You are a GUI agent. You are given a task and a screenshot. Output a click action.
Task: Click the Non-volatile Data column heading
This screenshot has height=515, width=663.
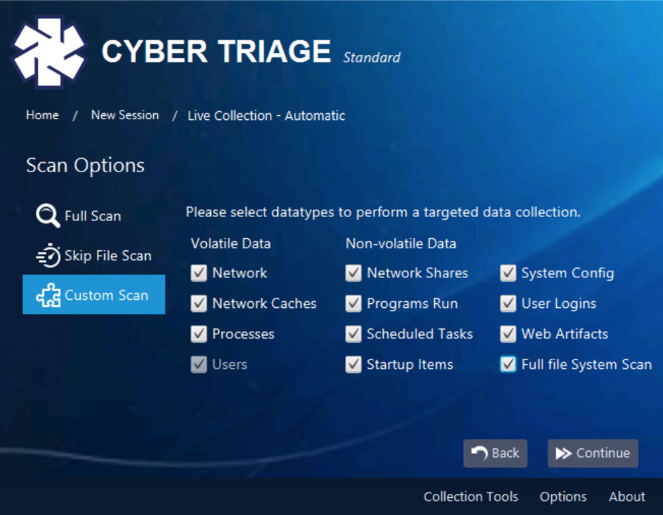tap(401, 244)
